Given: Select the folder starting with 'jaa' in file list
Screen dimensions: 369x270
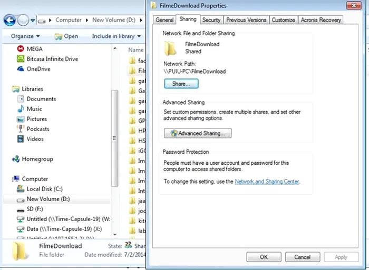Looking at the screenshot, I should pos(137,201).
